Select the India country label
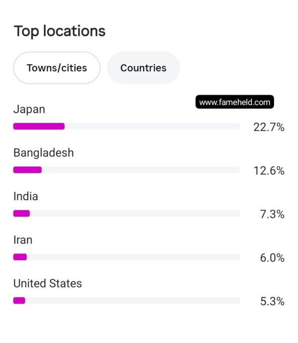 coord(26,196)
